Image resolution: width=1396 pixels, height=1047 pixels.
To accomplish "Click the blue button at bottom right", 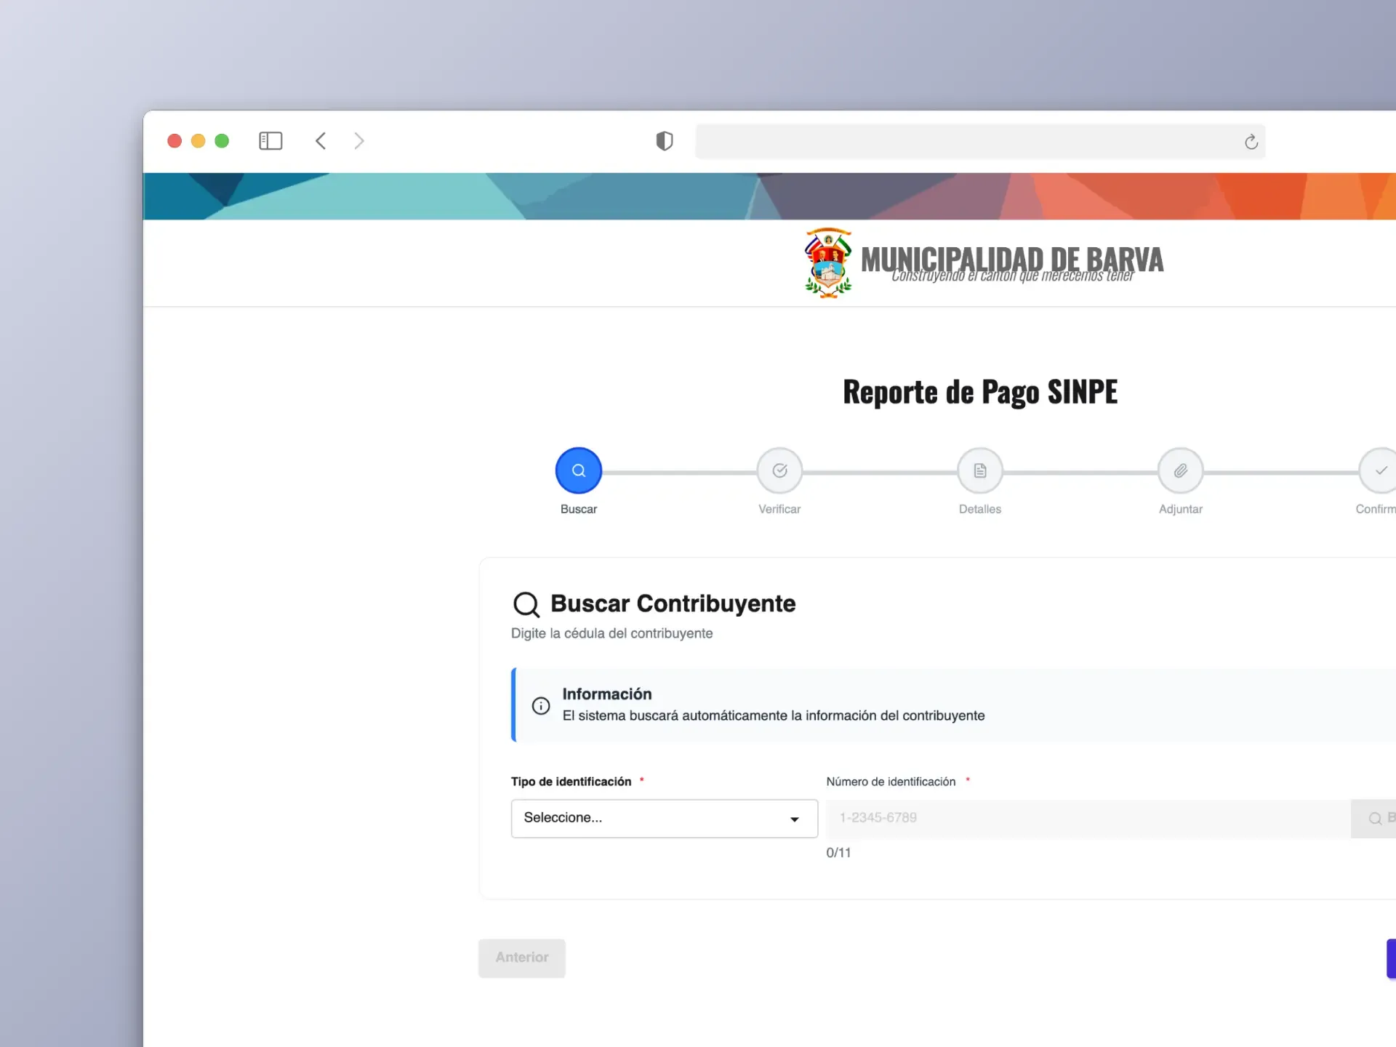I will pyautogui.click(x=1390, y=958).
